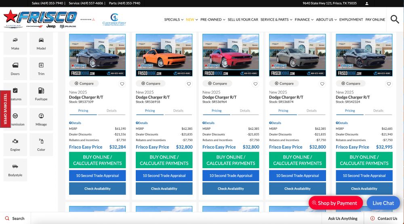
Task: Expand the About Us menu
Action: (326, 19)
